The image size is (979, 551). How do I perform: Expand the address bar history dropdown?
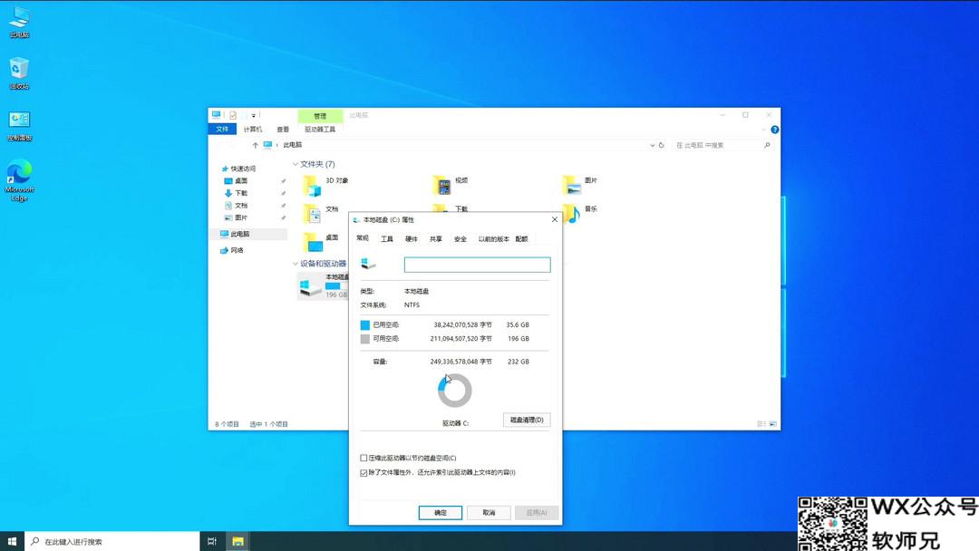[x=652, y=145]
